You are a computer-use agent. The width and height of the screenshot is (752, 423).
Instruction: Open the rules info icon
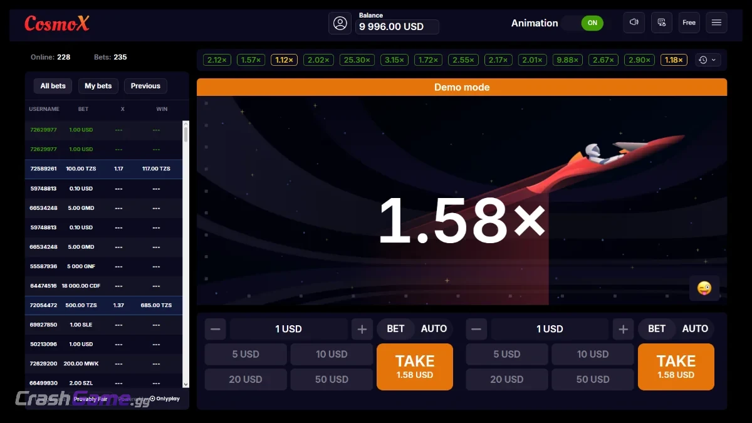(x=662, y=23)
